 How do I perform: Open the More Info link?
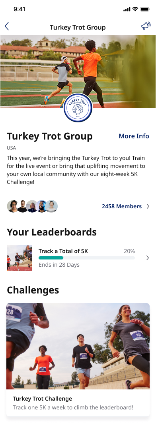[134, 136]
